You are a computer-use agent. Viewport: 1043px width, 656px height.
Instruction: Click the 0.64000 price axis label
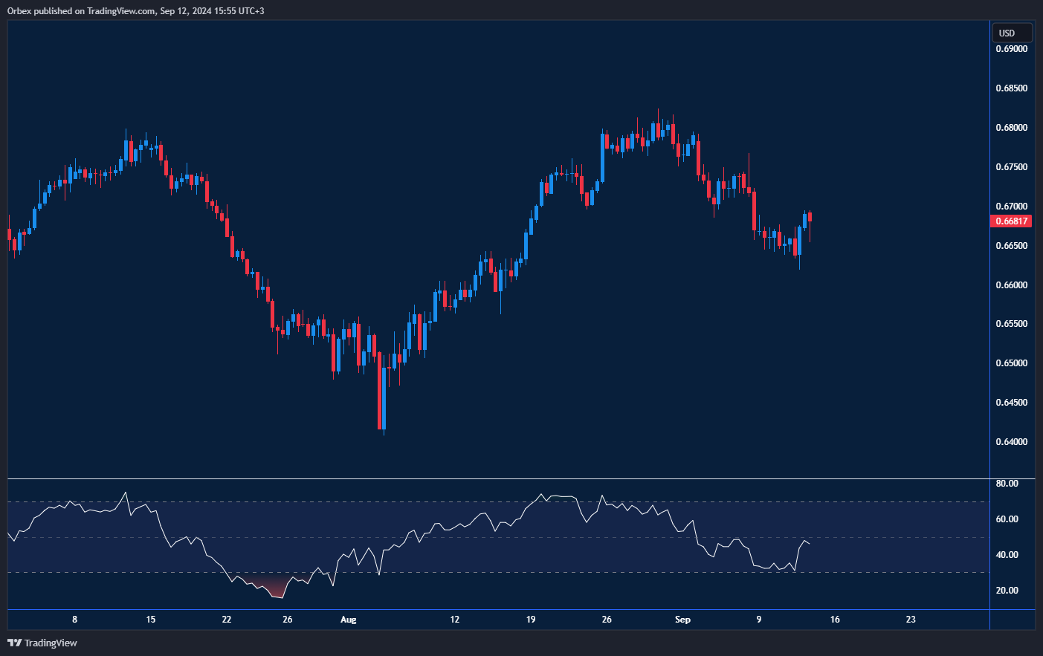(x=1011, y=442)
